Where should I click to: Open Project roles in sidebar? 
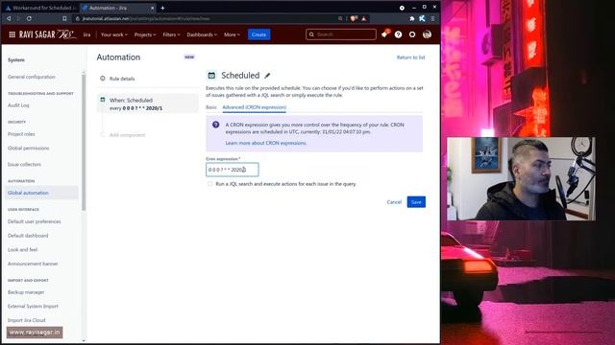point(21,134)
